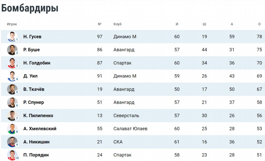Screen dimensions: 265x161
Task: Open Северсталь club link
Action: click(x=126, y=115)
